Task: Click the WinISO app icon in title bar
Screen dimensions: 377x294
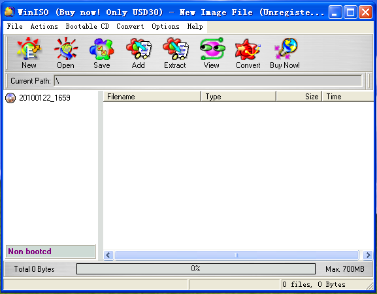Action: click(x=9, y=12)
